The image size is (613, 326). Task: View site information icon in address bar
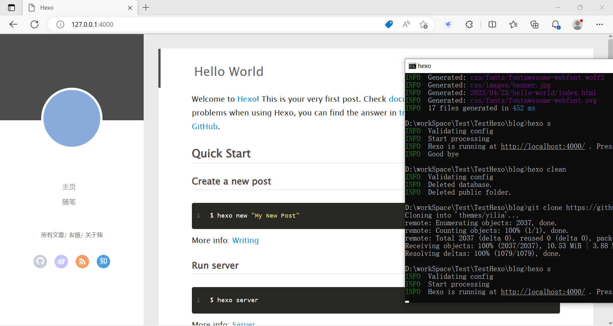coord(60,24)
